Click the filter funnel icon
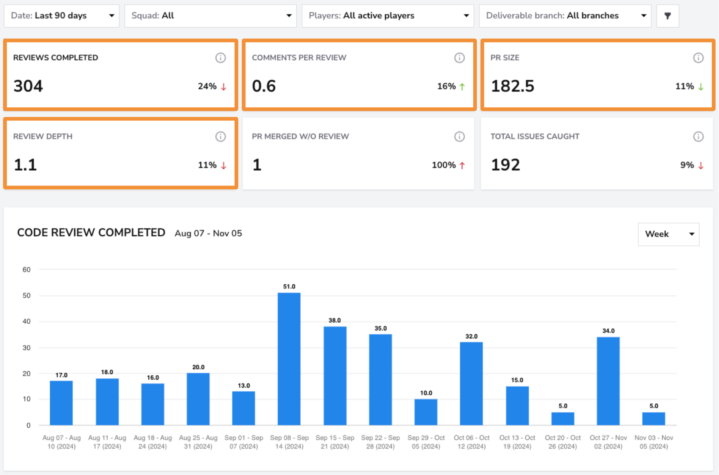 [x=667, y=16]
